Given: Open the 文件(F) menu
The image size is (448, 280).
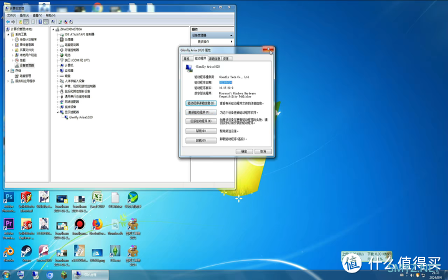Looking at the screenshot, I should [12, 15].
